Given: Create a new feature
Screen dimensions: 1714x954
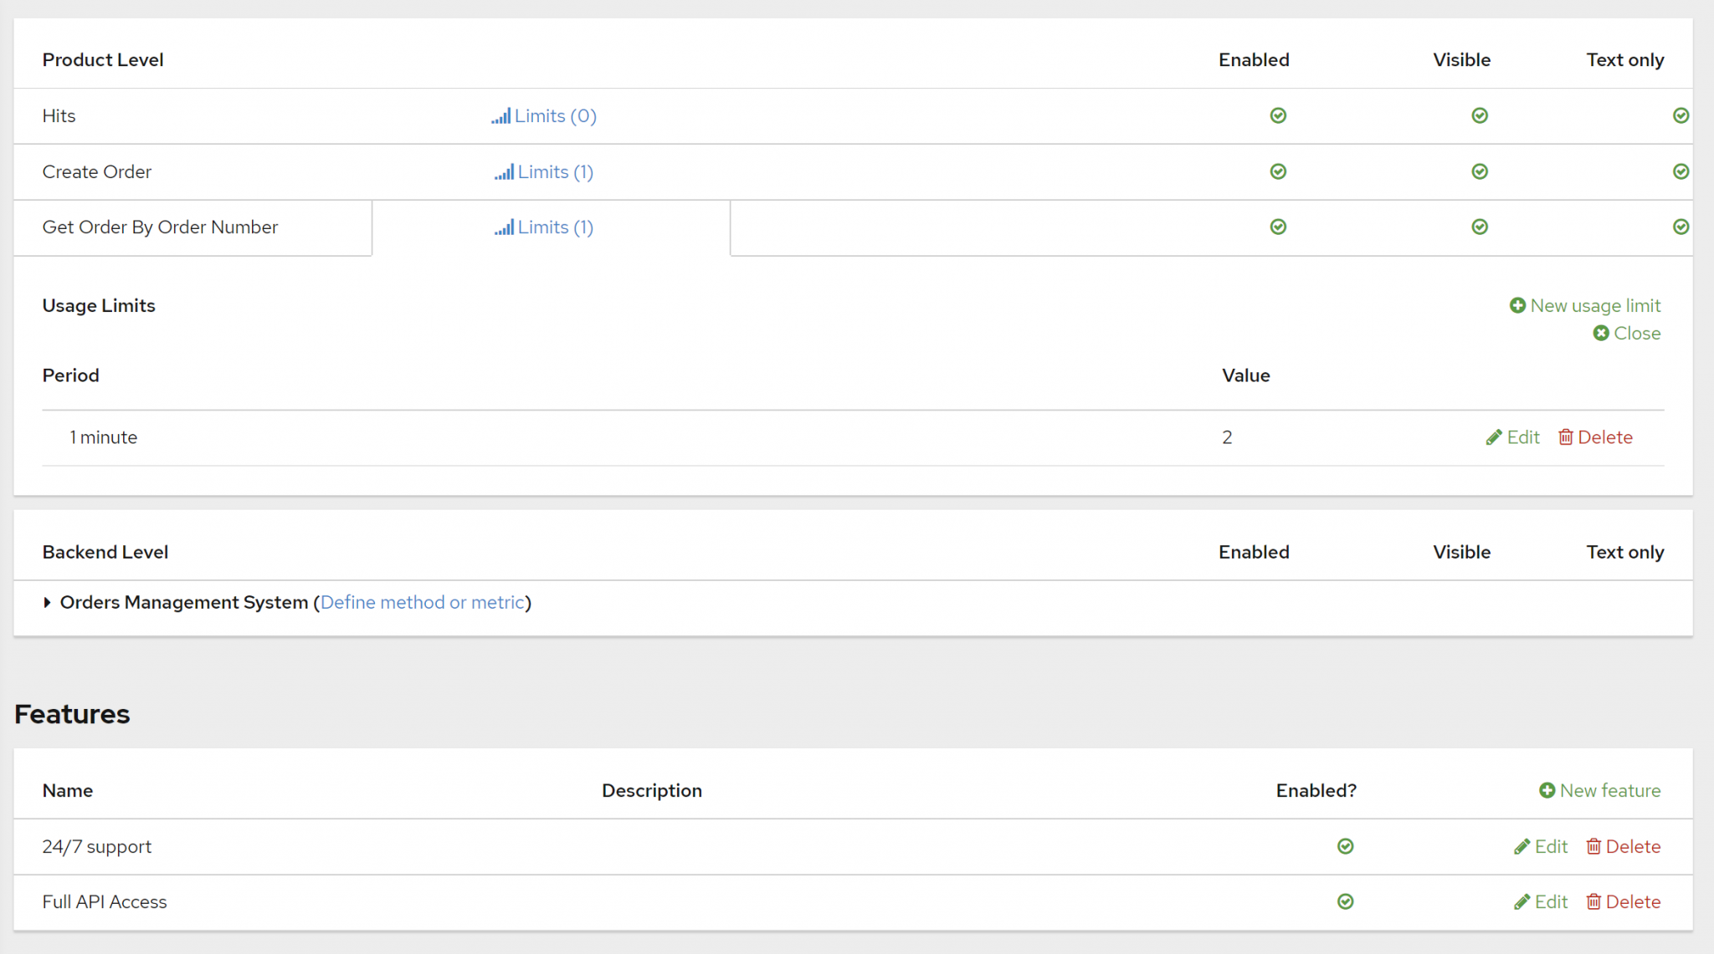Looking at the screenshot, I should tap(1599, 790).
